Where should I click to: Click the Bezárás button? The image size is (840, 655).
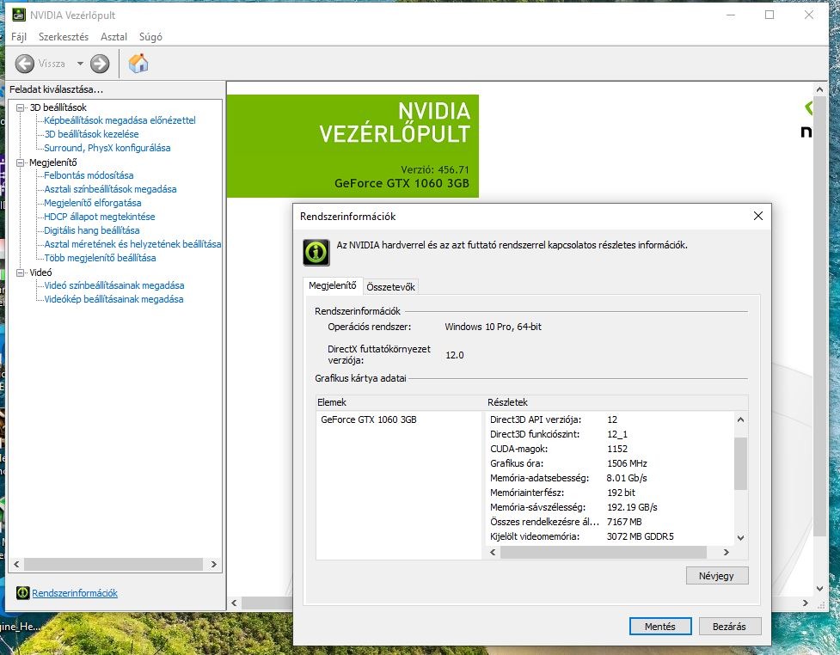[x=729, y=626]
